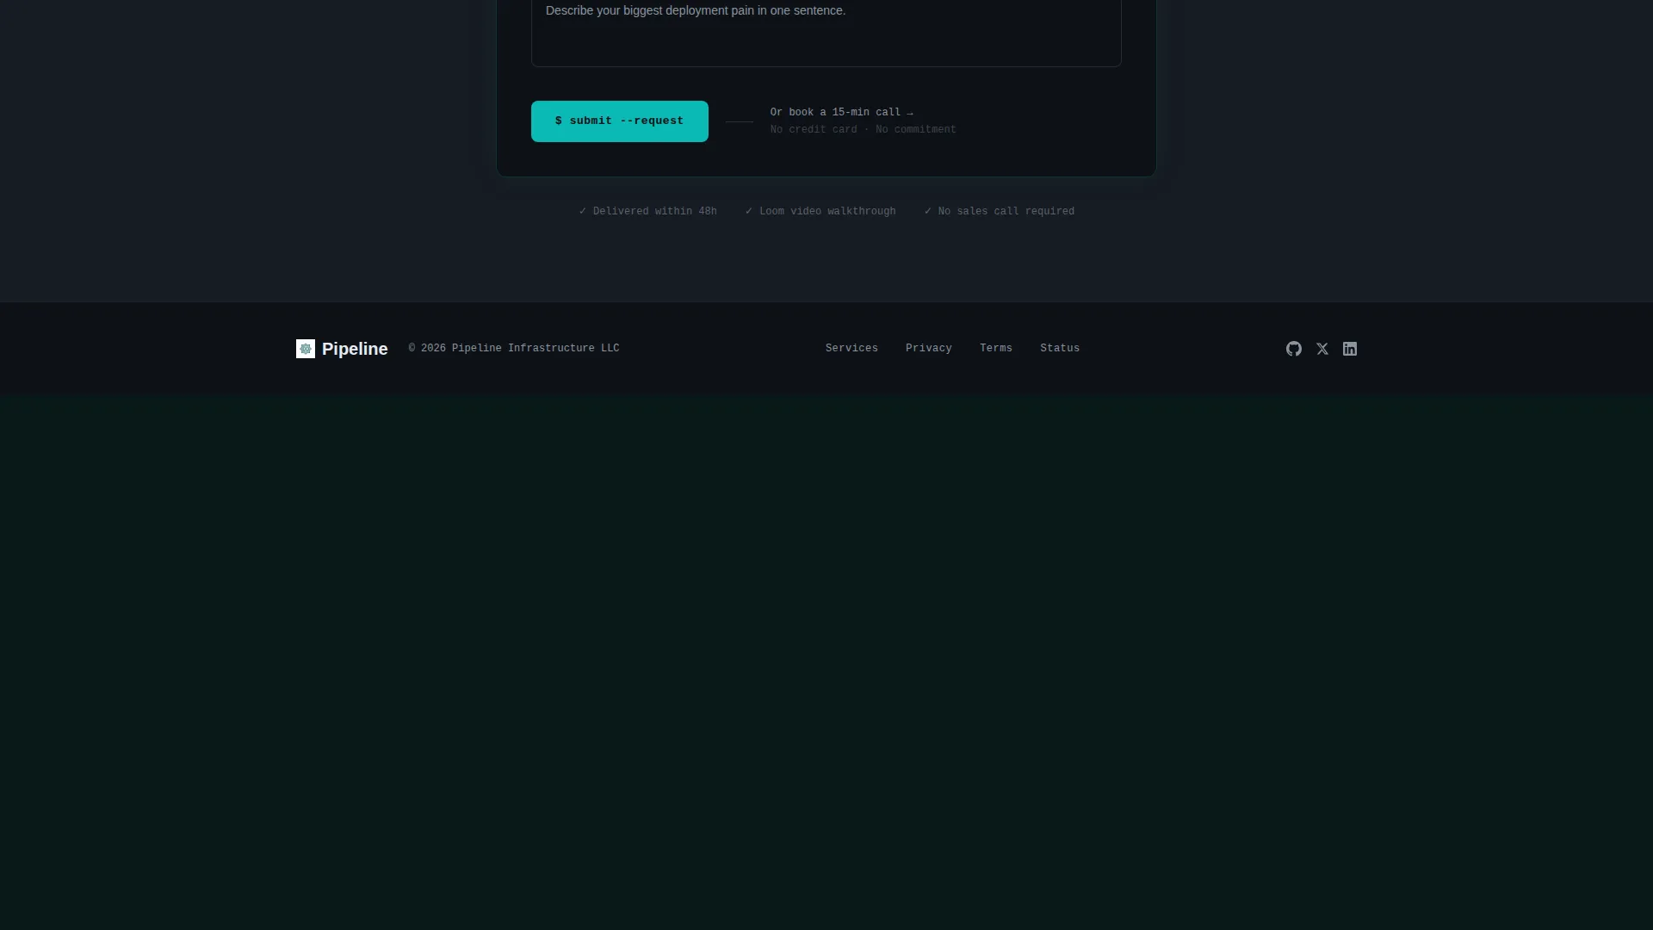Focus the deployment pain description text area
The width and height of the screenshot is (1653, 930).
[x=826, y=33]
